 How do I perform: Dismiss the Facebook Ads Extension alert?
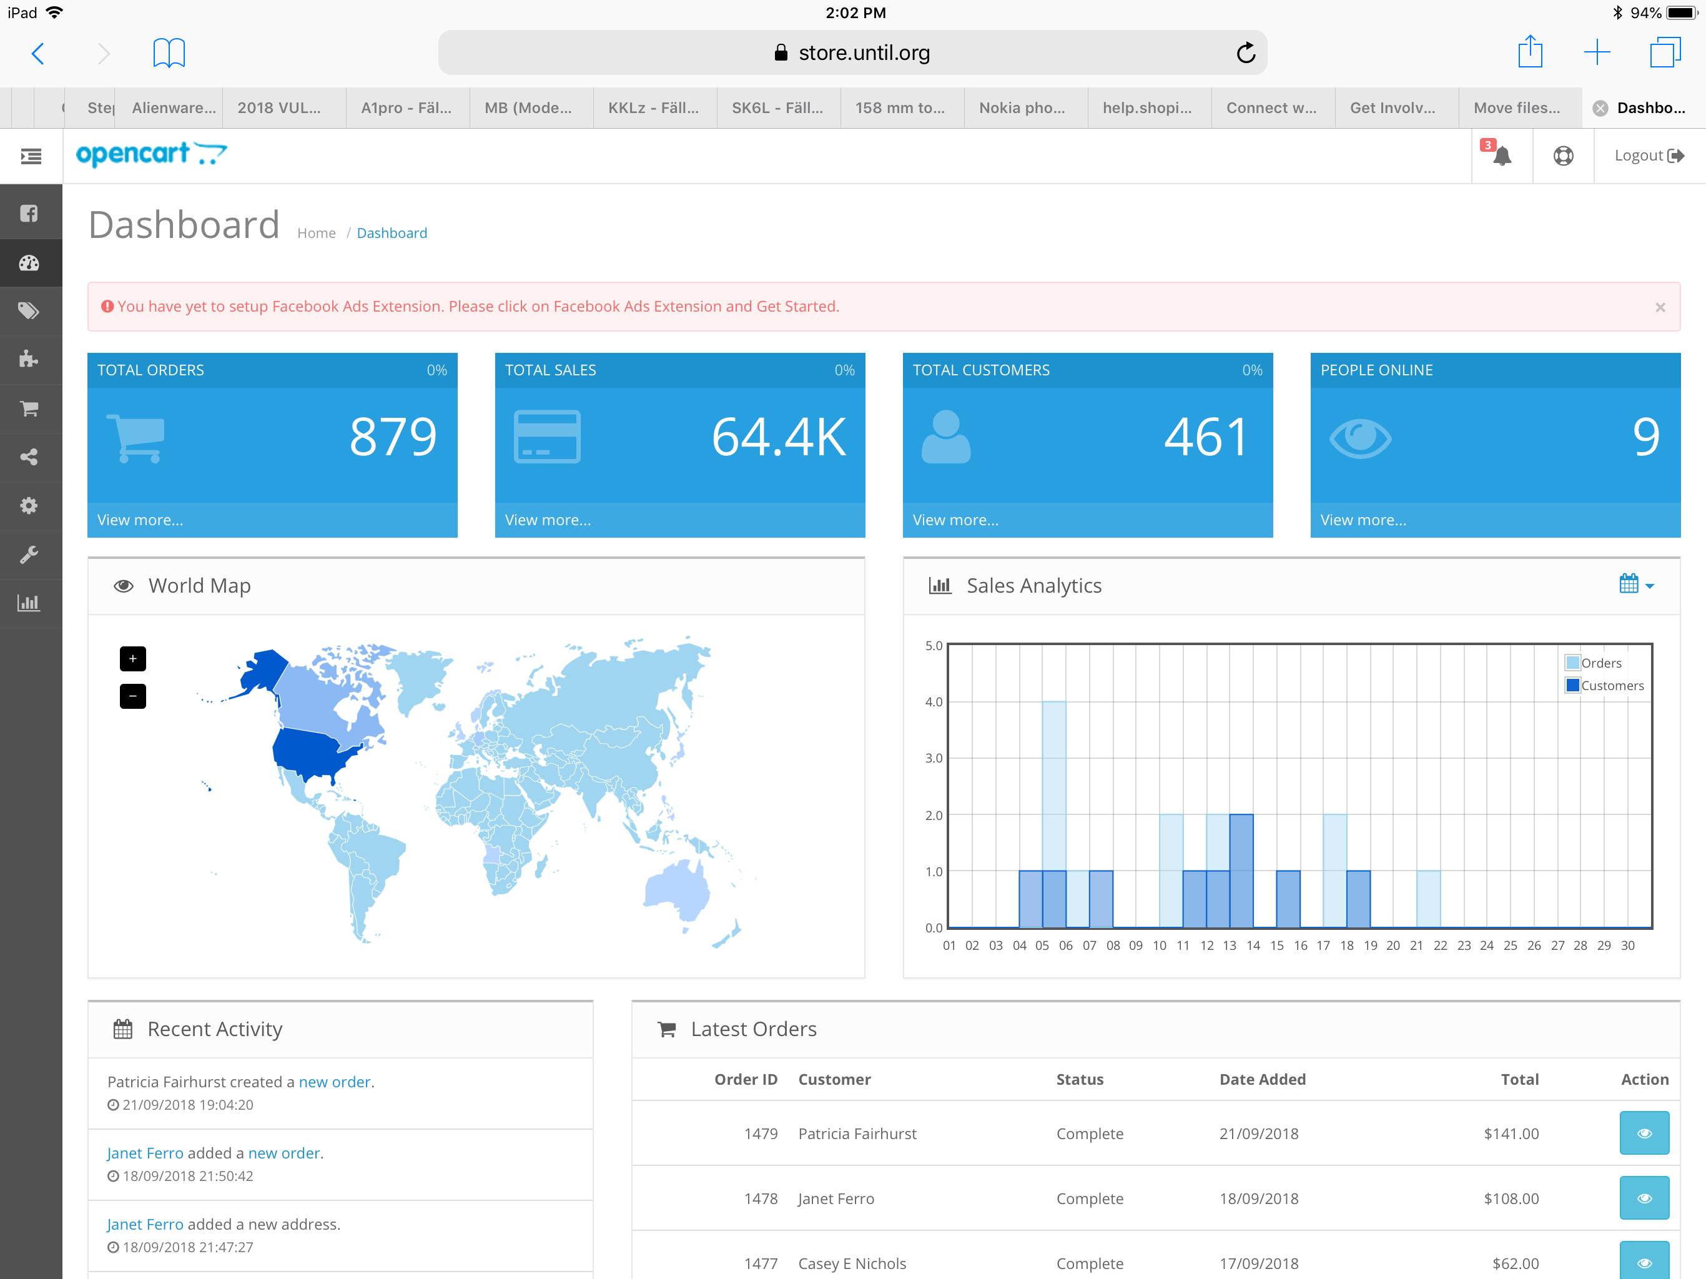tap(1660, 307)
